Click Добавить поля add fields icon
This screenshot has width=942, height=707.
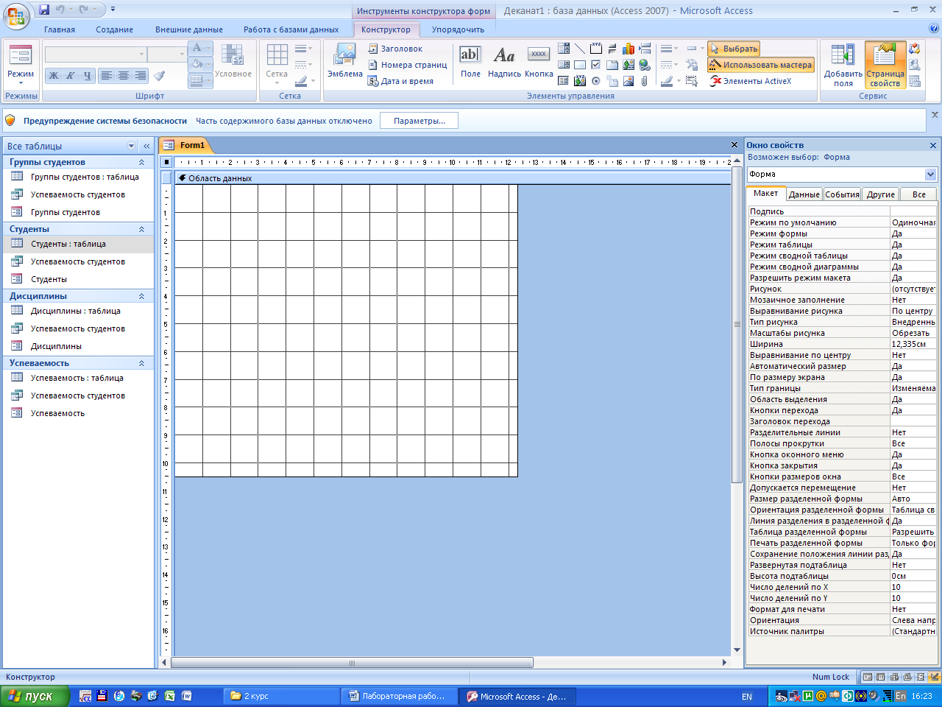point(843,65)
